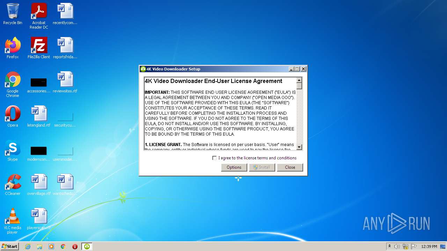The image size is (447, 251).
Task: Launch Internet Explorer from taskbar
Action: (x=28, y=246)
